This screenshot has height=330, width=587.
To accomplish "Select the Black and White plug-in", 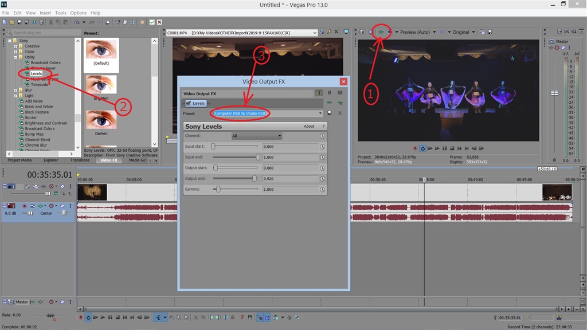I will point(39,107).
